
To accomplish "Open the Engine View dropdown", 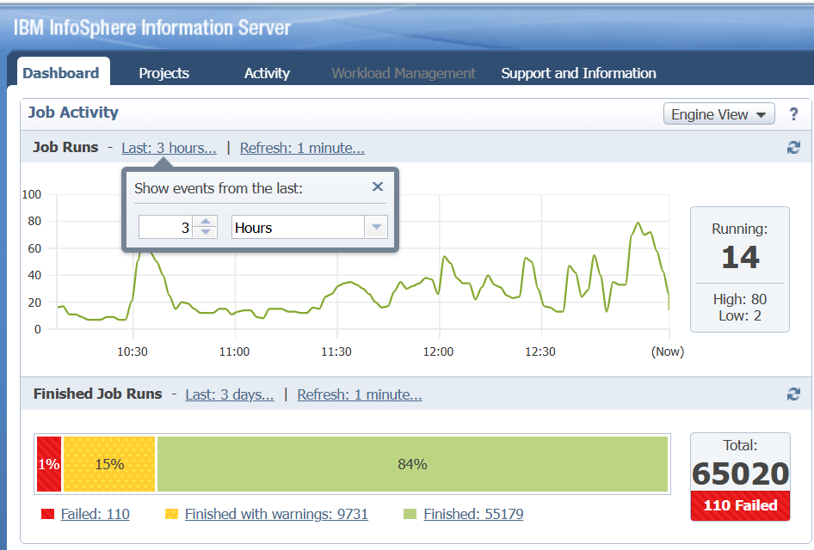I will pyautogui.click(x=718, y=114).
